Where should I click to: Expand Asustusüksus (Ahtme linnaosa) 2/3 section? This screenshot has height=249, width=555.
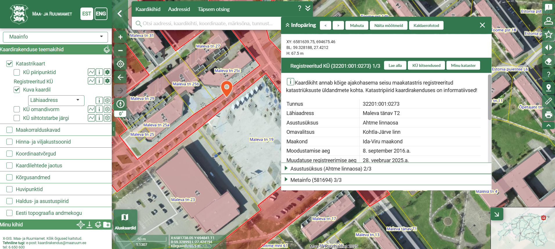coord(331,169)
